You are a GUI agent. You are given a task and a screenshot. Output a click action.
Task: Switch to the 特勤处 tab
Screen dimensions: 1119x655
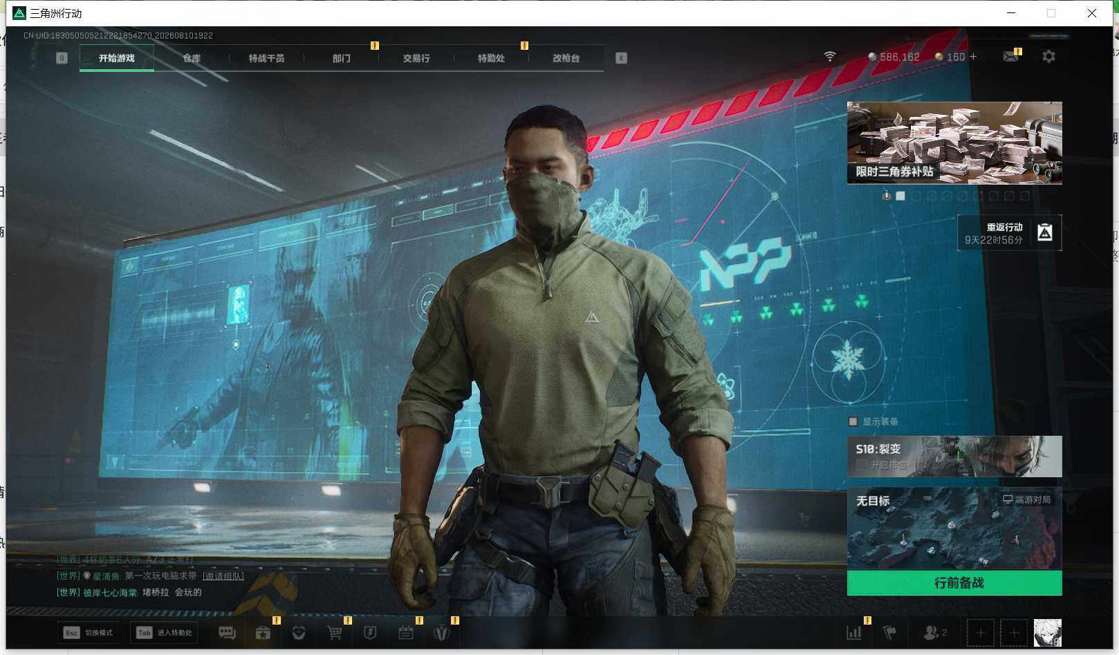click(491, 58)
